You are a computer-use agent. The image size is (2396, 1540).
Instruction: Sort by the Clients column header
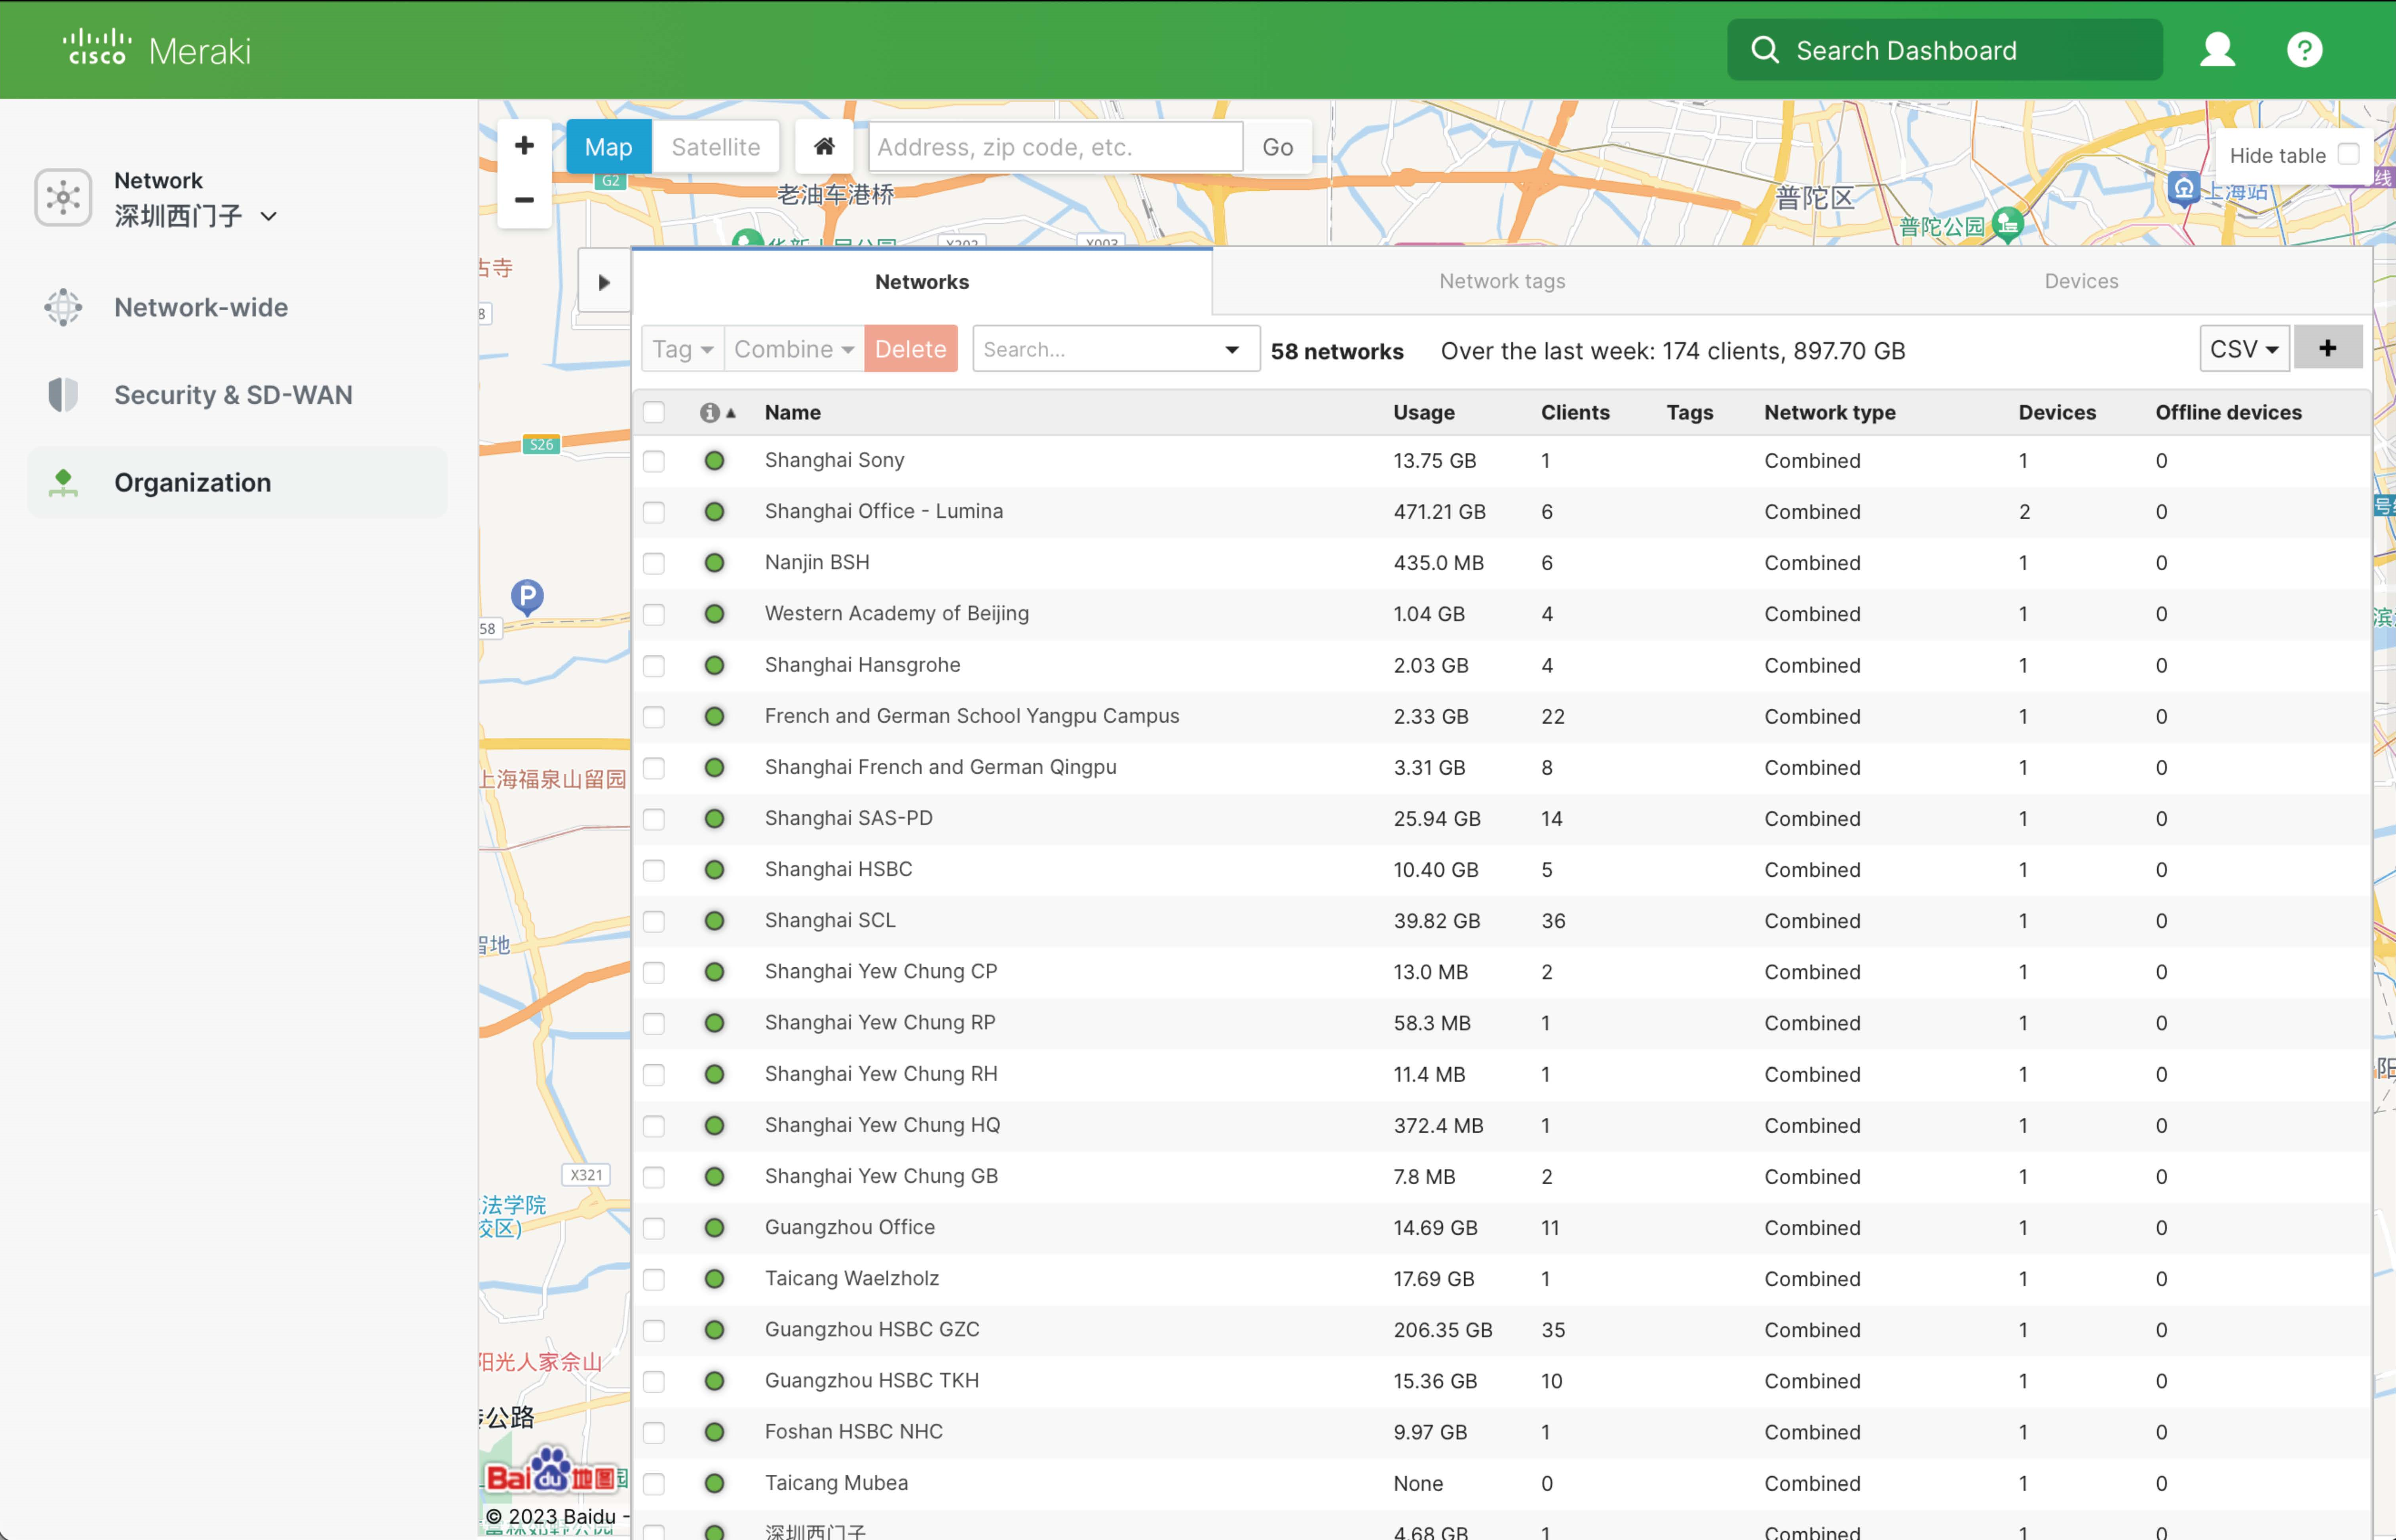coord(1575,413)
